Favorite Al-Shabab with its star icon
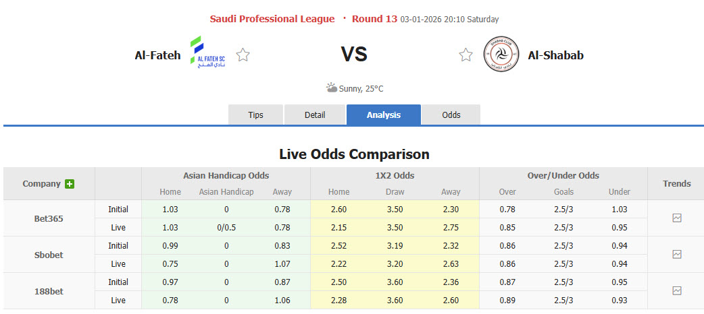The width and height of the screenshot is (704, 314). (x=466, y=55)
